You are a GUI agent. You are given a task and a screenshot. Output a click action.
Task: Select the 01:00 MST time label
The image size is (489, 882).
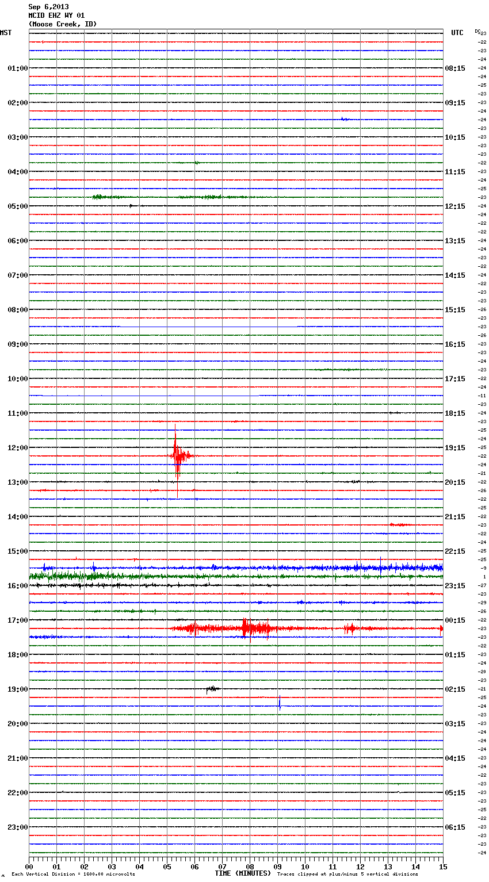pyautogui.click(x=17, y=68)
